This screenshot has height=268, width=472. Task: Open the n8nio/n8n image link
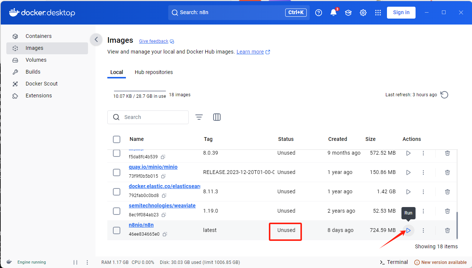(141, 225)
